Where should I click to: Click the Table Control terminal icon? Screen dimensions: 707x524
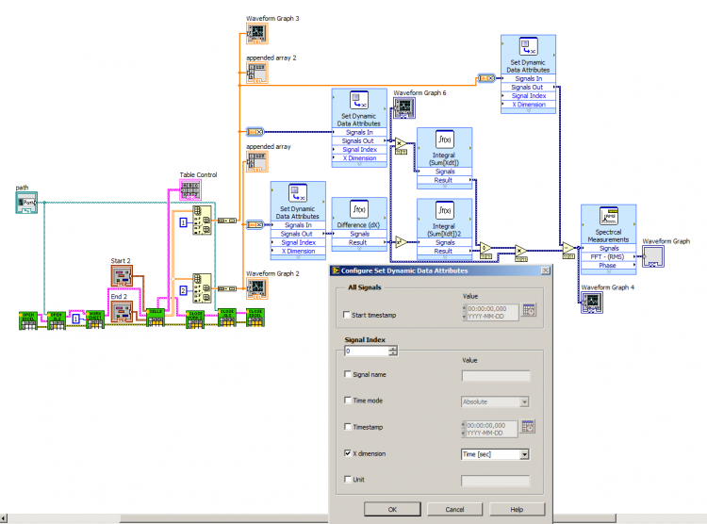190,189
